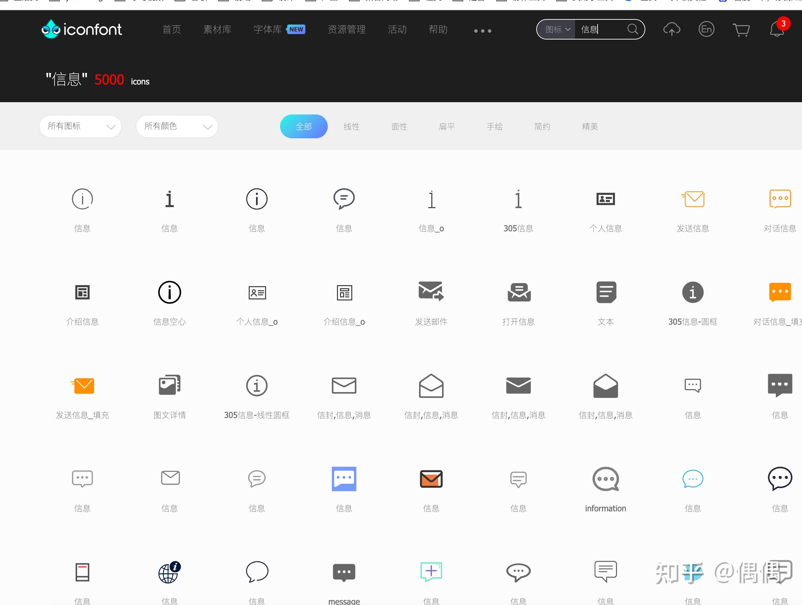Open the shopping cart icon
Viewport: 802px width, 605px height.
[x=741, y=29]
